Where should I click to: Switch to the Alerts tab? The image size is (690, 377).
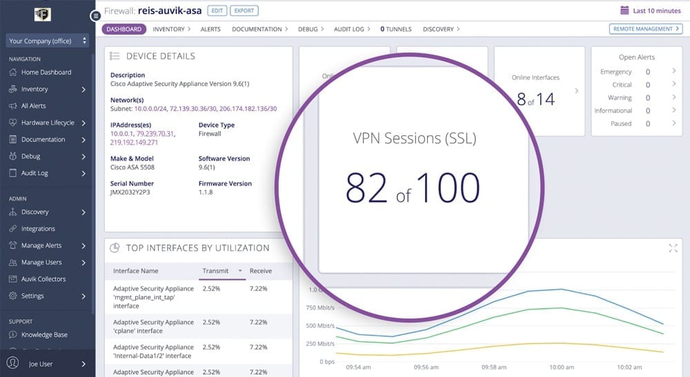click(210, 29)
